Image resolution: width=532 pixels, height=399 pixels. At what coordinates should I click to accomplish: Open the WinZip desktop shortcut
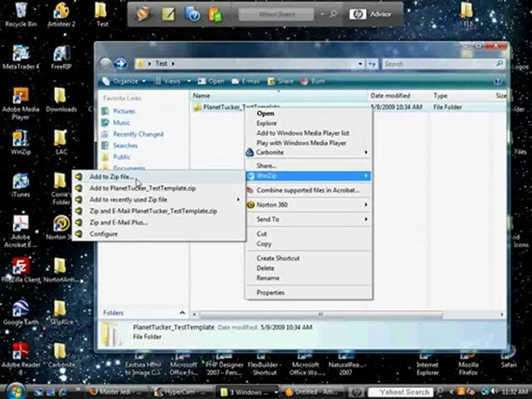(x=21, y=139)
